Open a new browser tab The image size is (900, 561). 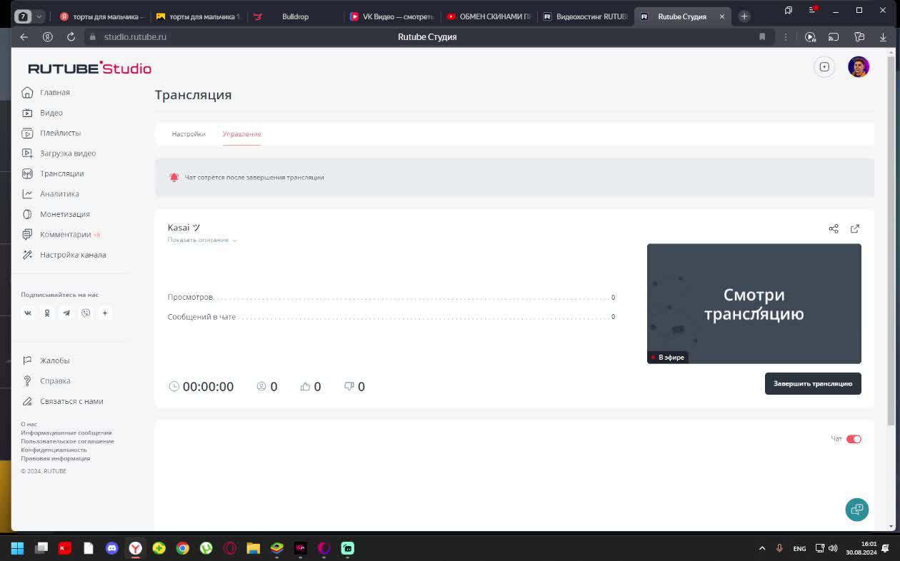tap(744, 16)
